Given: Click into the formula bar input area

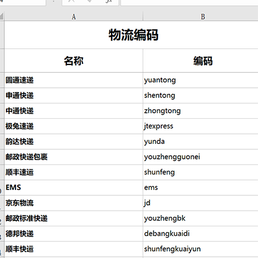Looking at the screenshot, I should tap(189, 2).
